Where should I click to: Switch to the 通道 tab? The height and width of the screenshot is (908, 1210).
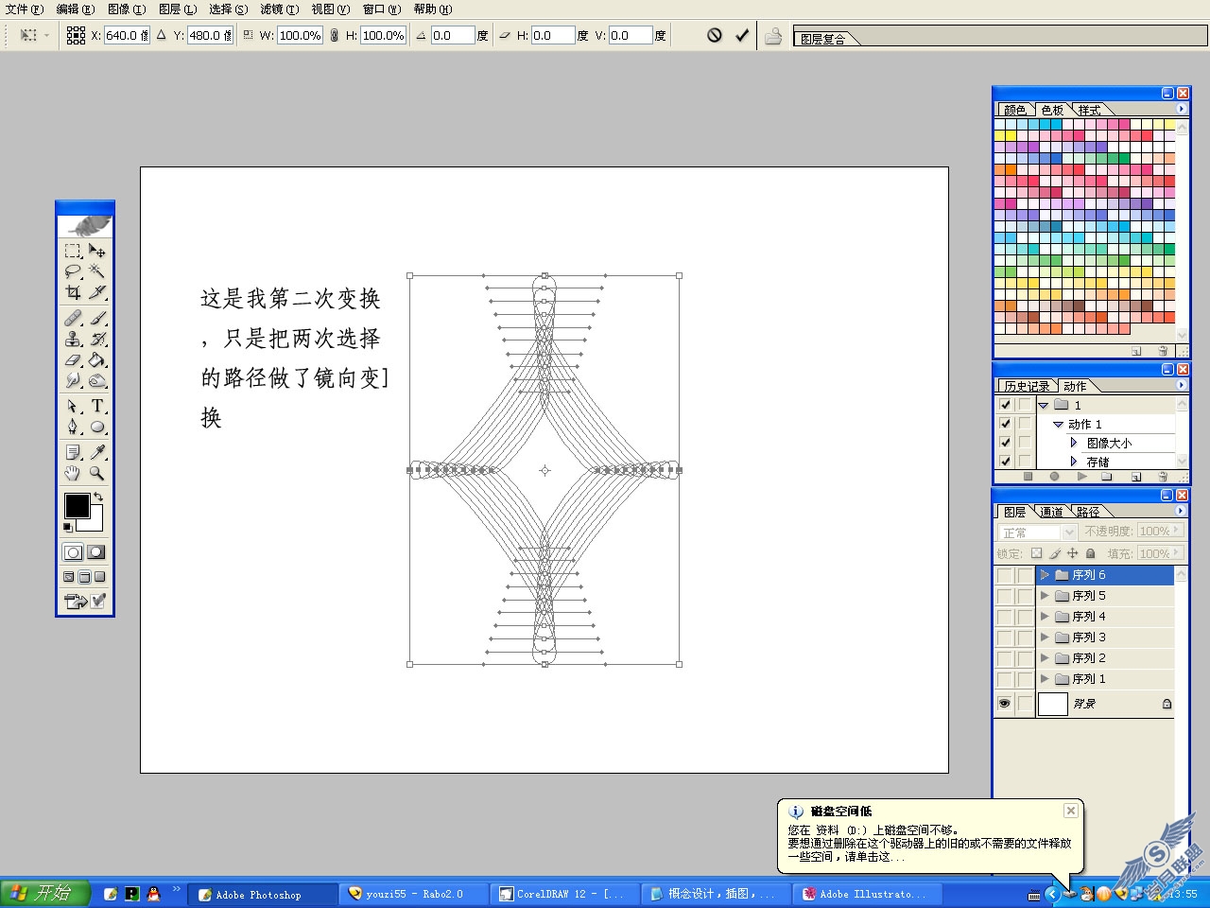(x=1051, y=512)
